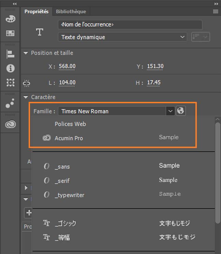Open the Info panel icon

click(x=11, y=68)
